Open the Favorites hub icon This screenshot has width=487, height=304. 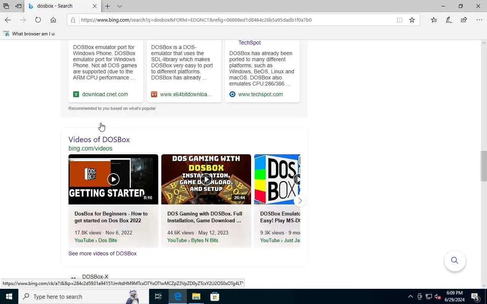(x=434, y=20)
